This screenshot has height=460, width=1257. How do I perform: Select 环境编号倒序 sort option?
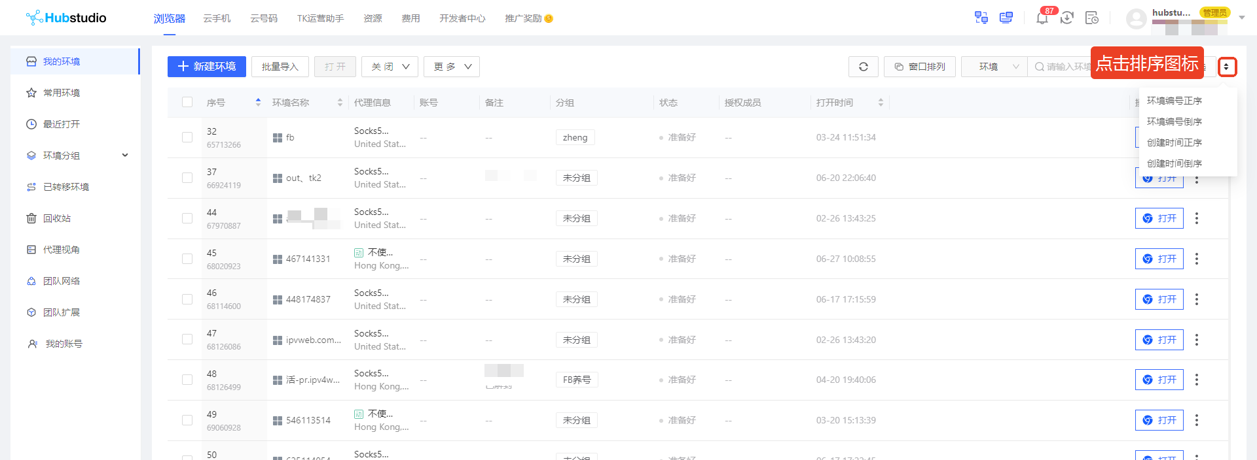tap(1175, 122)
